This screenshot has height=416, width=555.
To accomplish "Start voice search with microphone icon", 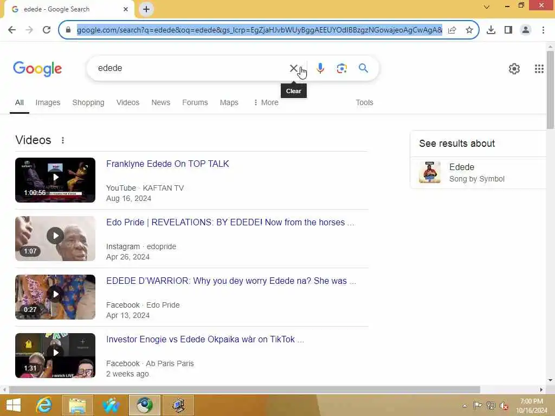I will point(320,68).
